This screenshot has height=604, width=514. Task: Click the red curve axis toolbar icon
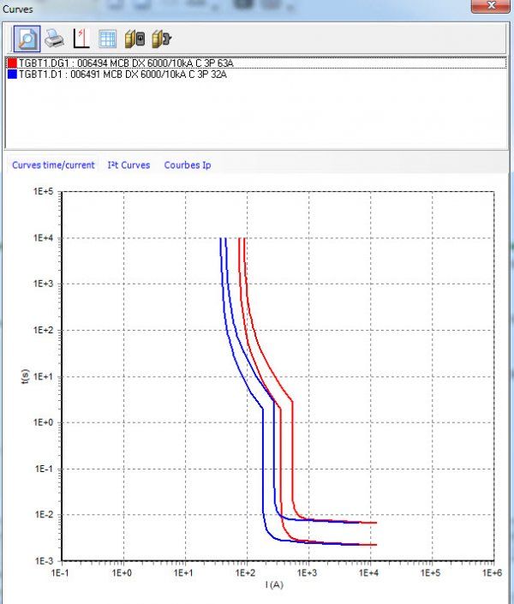pos(82,39)
